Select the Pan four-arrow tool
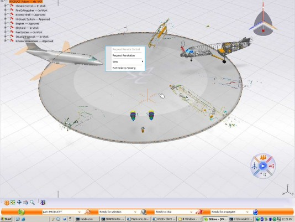Image resolution: width=295 pixels, height=222 pixels. [x=19, y=203]
